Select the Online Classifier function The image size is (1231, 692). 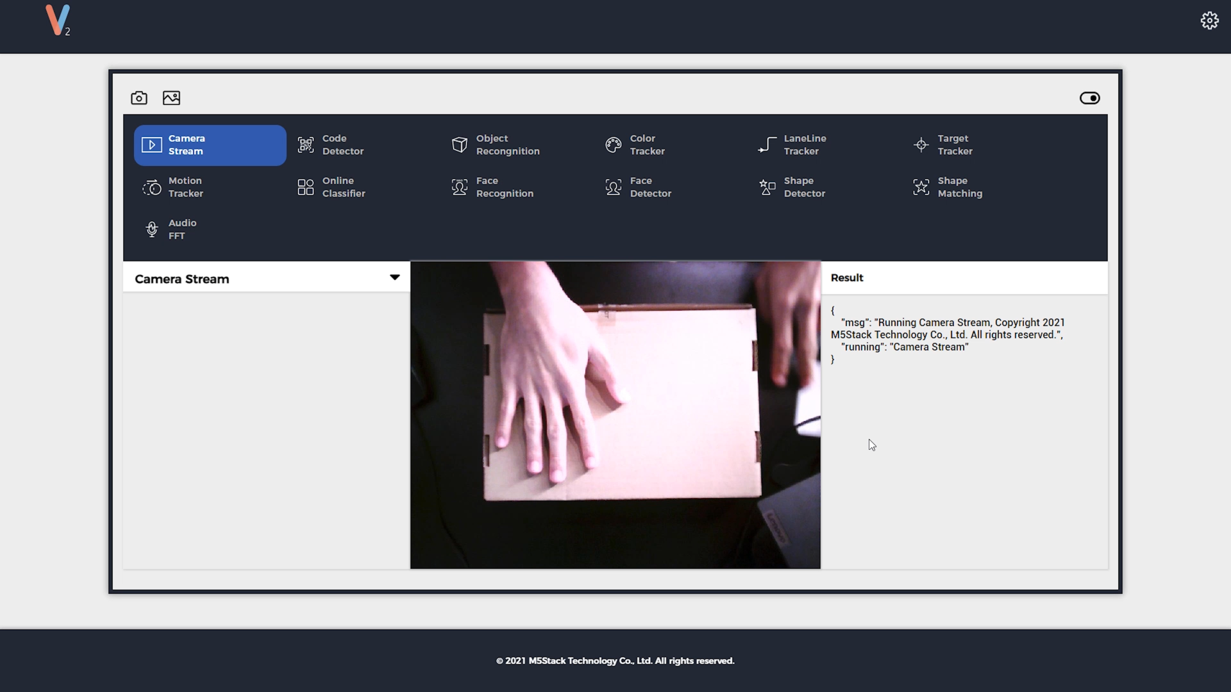(343, 187)
